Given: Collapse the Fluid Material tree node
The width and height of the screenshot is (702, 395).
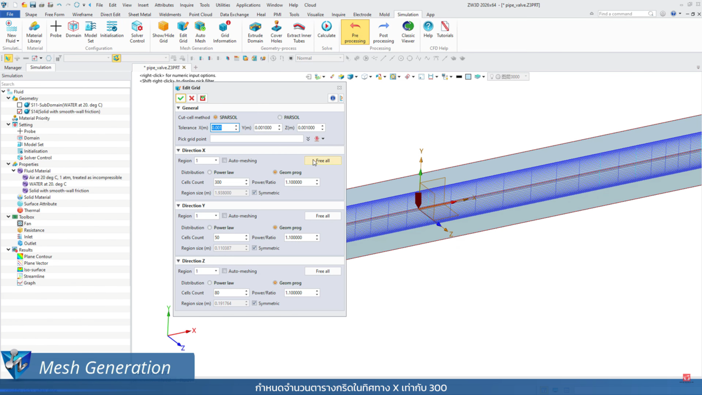Looking at the screenshot, I should click(14, 171).
